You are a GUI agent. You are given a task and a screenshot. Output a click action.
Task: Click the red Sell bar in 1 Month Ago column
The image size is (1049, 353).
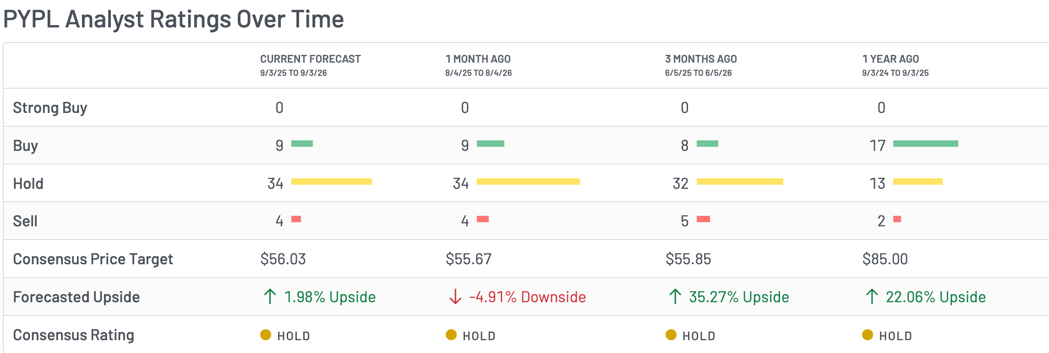483,219
